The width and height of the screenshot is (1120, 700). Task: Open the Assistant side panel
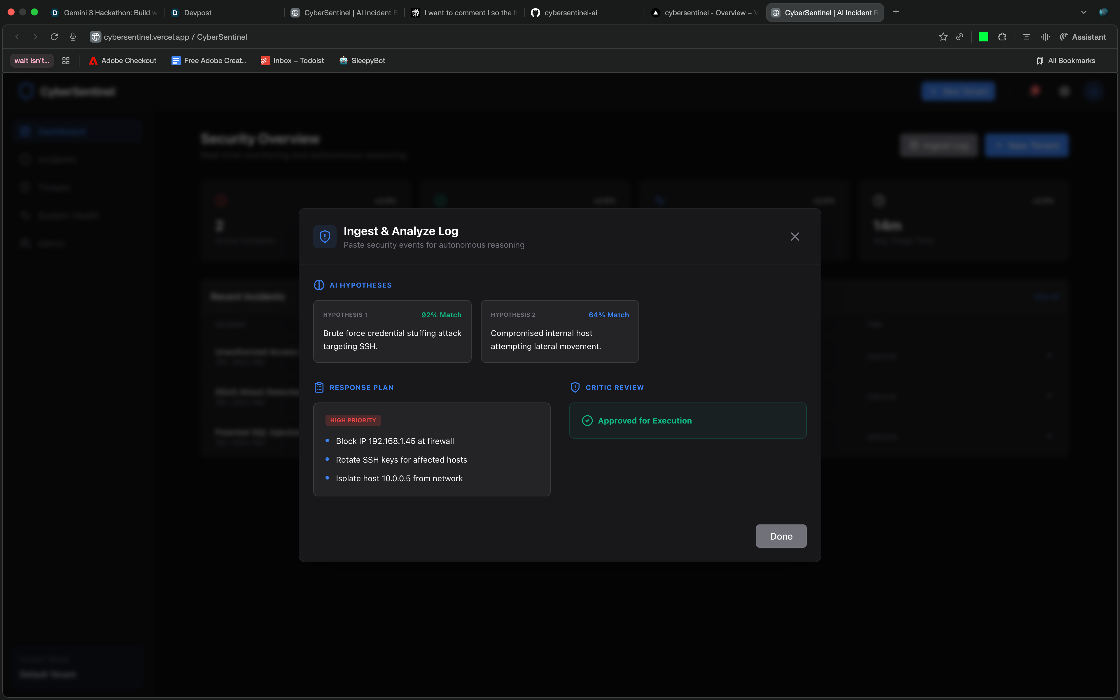click(1082, 37)
